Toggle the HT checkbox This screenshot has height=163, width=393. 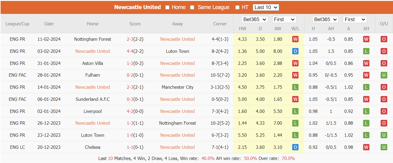(237, 8)
